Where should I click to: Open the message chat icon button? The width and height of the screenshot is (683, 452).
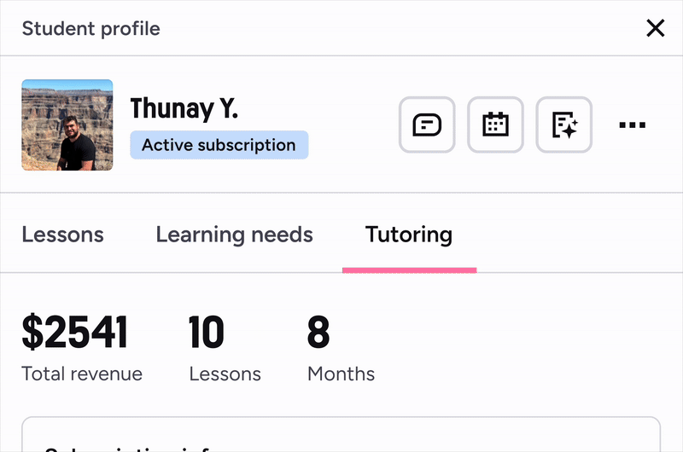[427, 125]
